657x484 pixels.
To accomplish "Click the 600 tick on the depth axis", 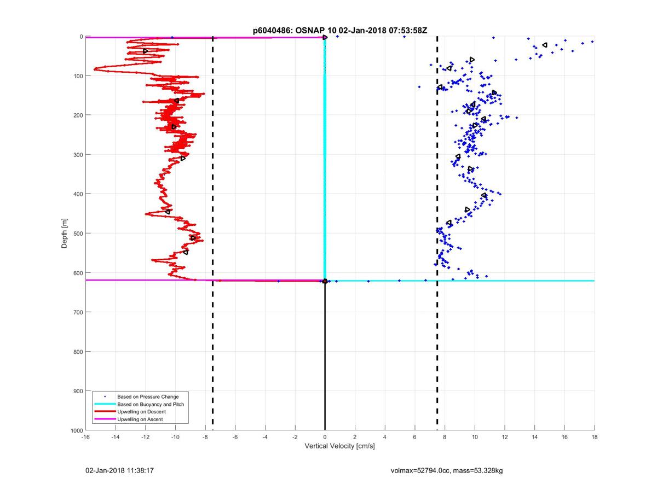I will [78, 273].
